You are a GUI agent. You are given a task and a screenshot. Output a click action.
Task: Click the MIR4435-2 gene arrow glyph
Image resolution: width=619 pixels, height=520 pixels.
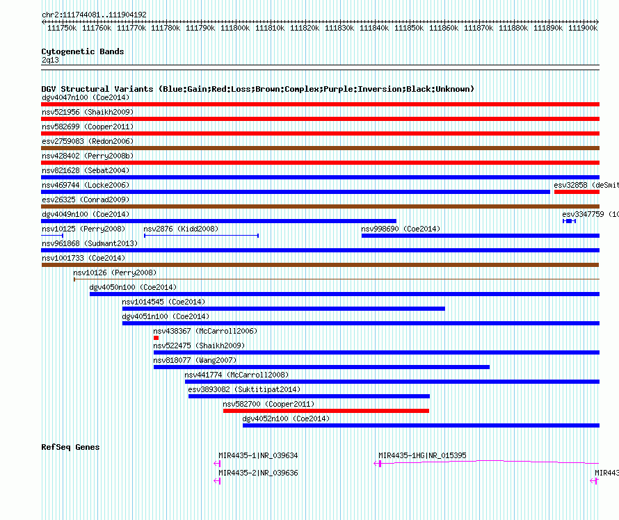tap(217, 481)
